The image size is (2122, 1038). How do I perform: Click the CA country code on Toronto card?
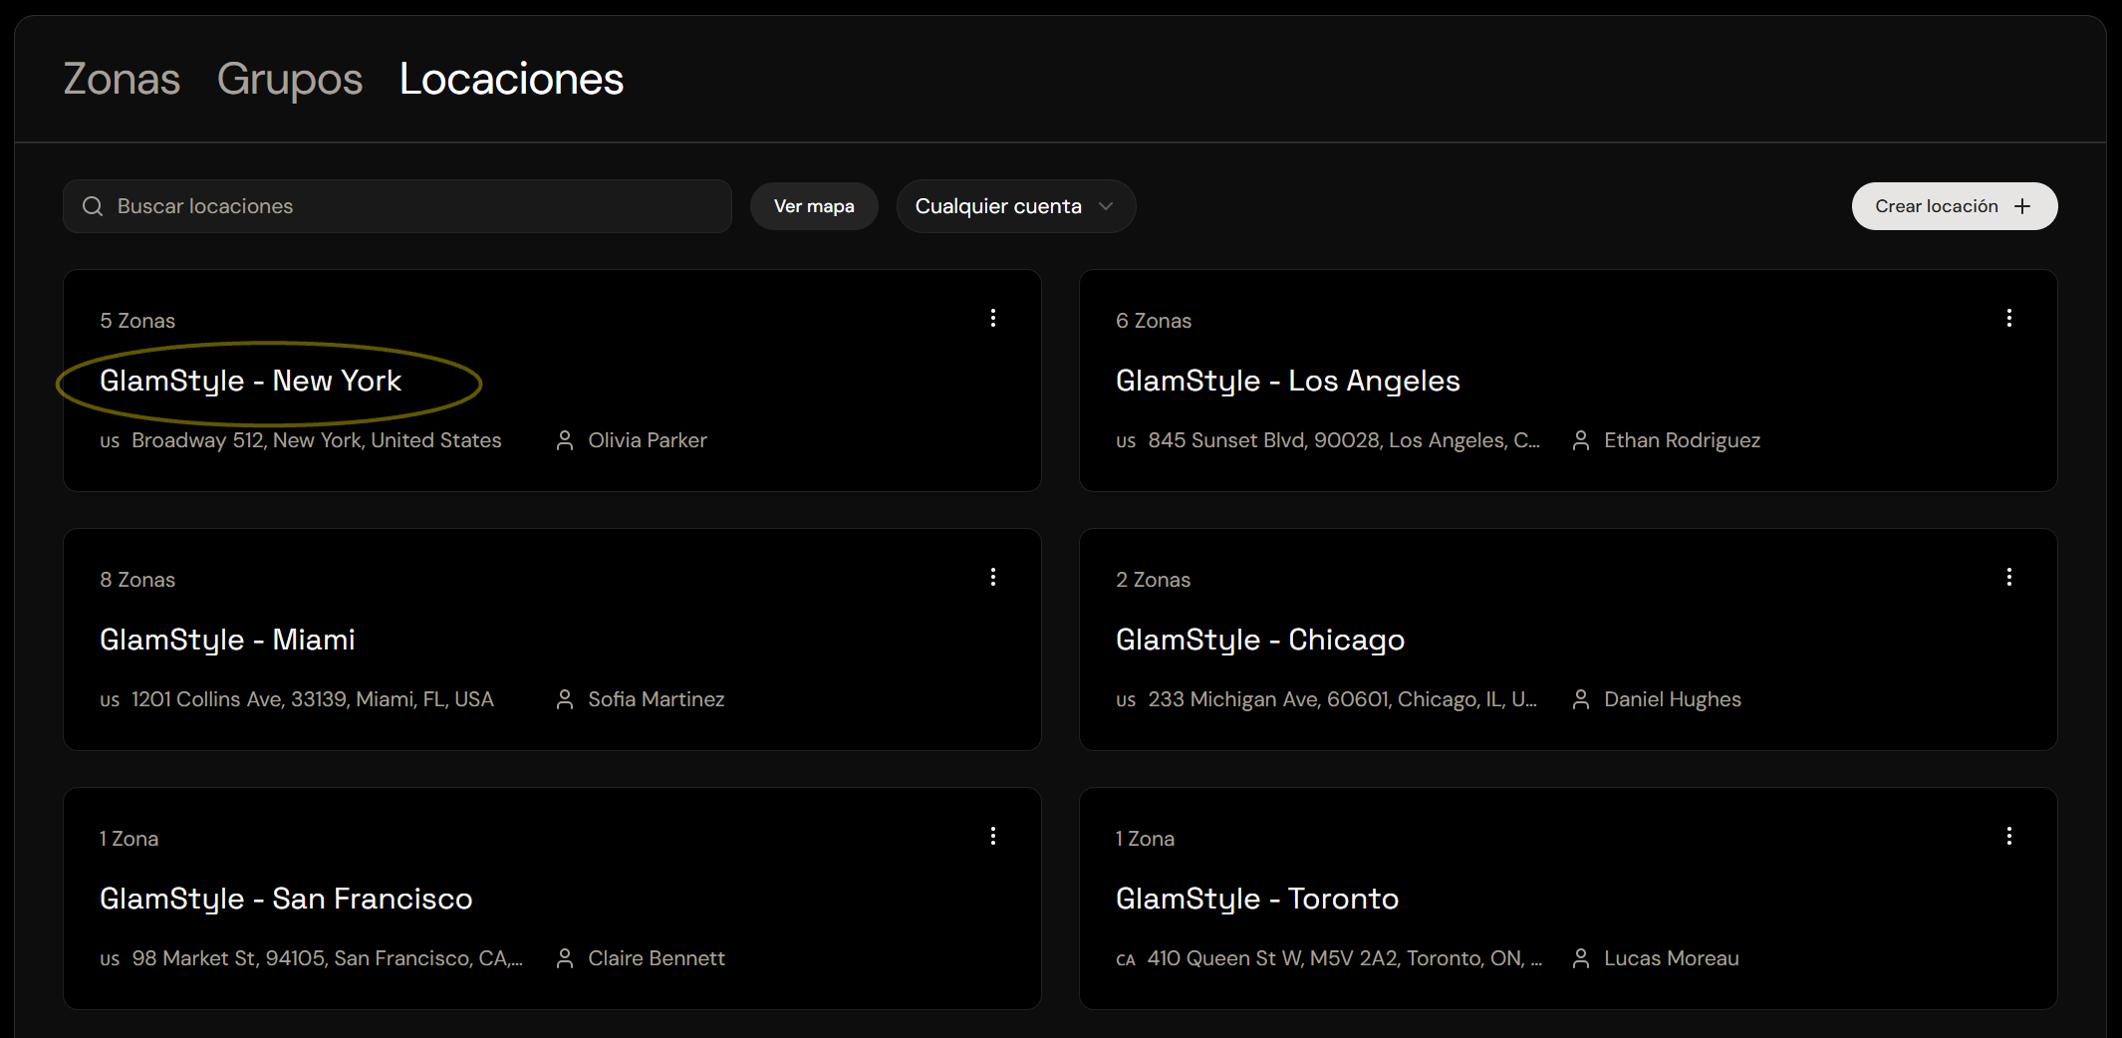click(1126, 959)
